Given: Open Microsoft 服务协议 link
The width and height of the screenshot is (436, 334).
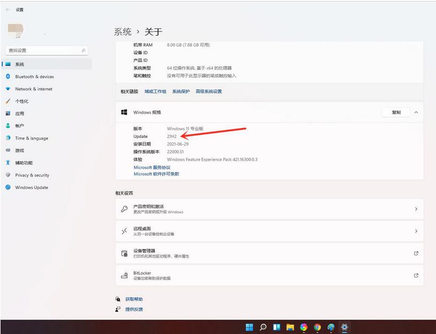Looking at the screenshot, I should [152, 168].
